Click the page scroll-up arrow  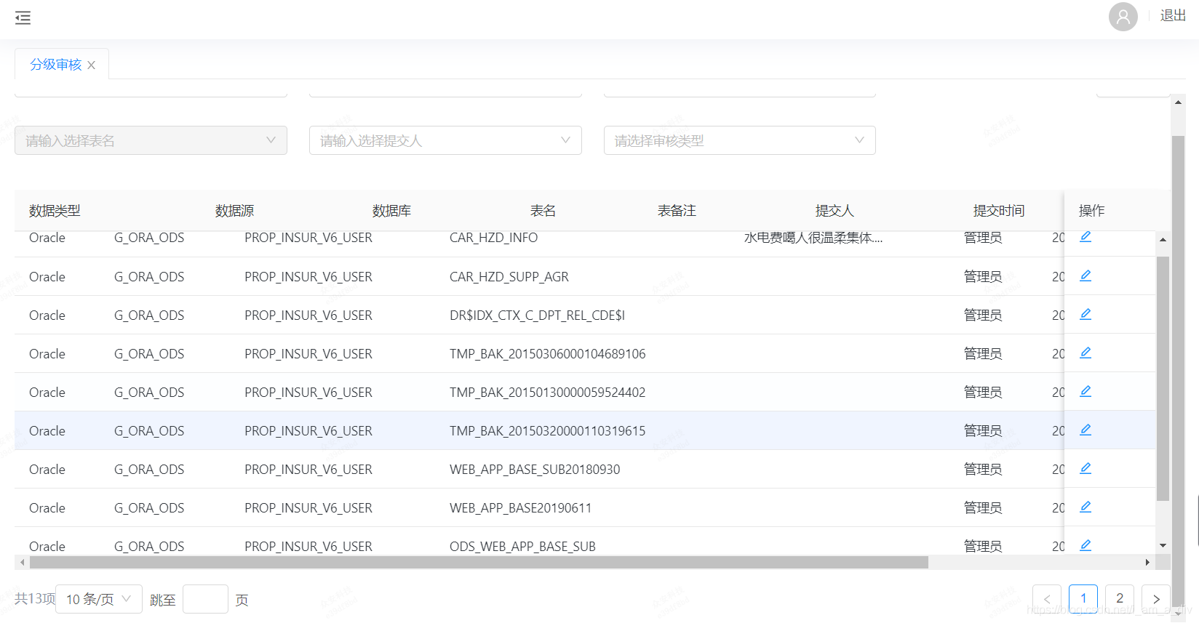click(x=1178, y=103)
